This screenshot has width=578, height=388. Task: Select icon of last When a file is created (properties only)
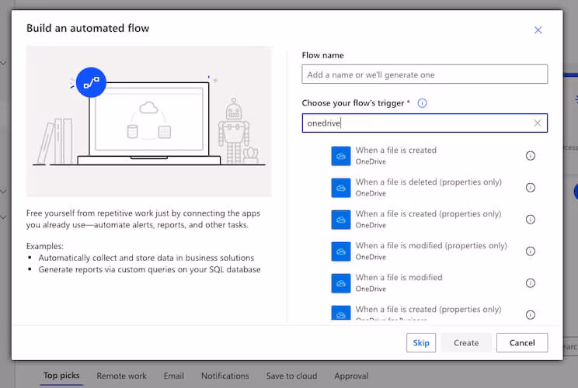pyautogui.click(x=340, y=313)
